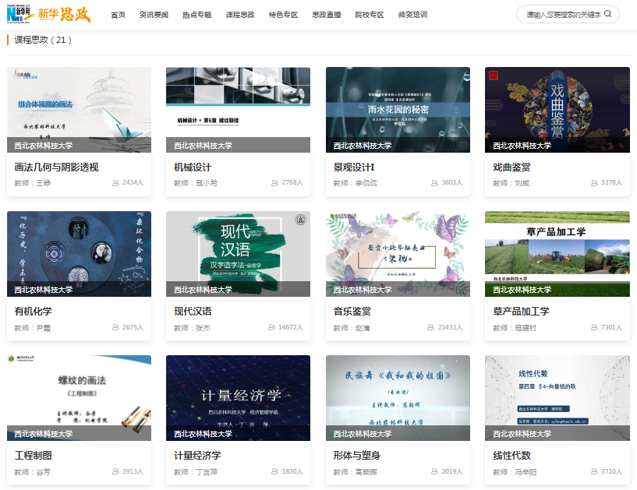Open the 草产品加工学 course title link
This screenshot has height=490, width=637.
tap(521, 312)
